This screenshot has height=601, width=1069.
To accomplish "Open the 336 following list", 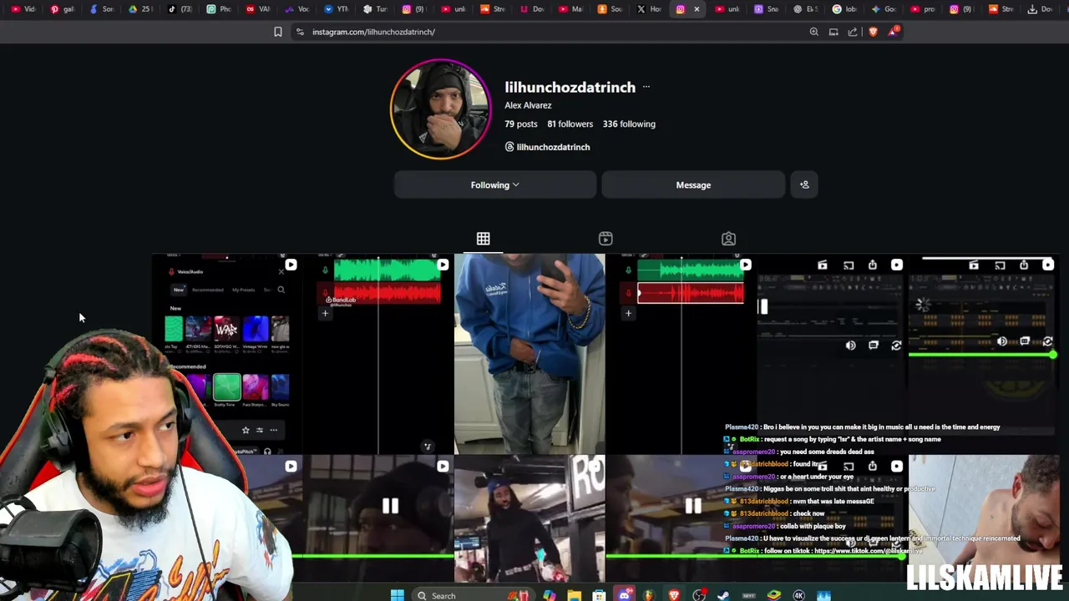I will click(629, 124).
